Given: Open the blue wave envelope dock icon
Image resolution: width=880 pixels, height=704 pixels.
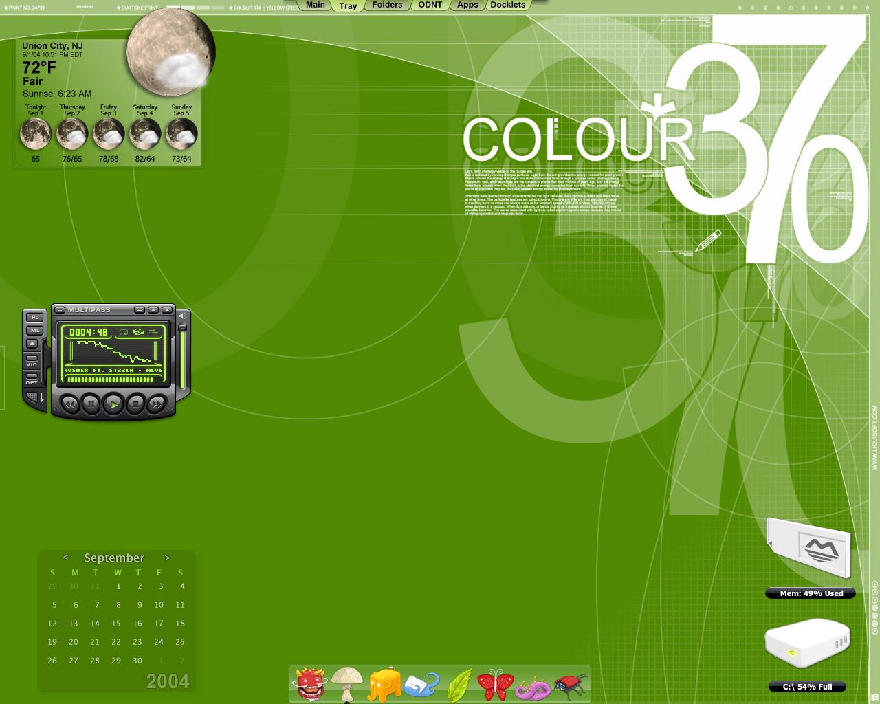Looking at the screenshot, I should (x=421, y=685).
